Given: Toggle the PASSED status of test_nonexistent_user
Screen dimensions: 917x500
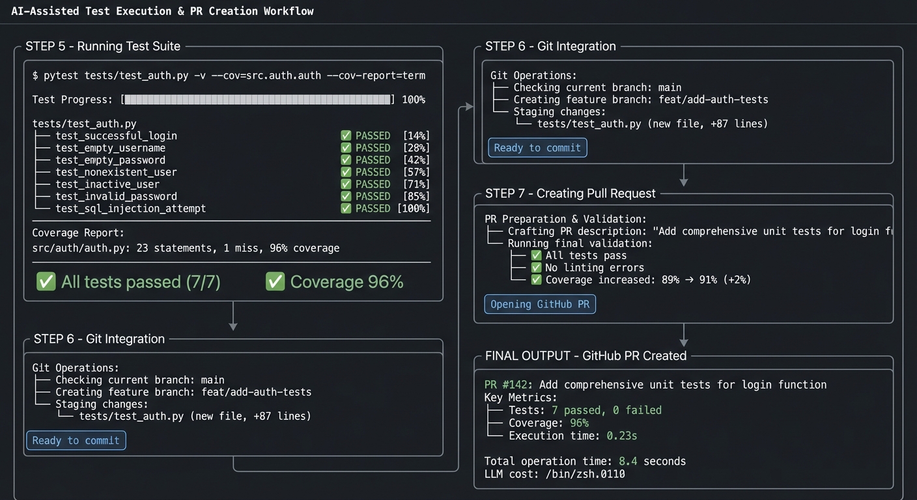Looking at the screenshot, I should coord(345,172).
